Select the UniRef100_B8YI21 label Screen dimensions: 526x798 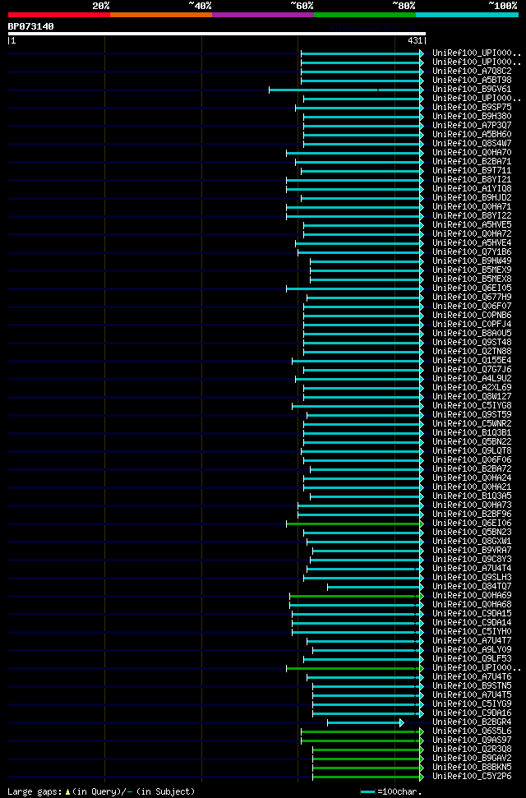pos(472,180)
